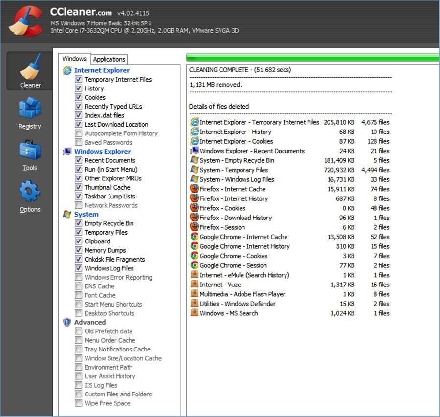Select Chrome icon for Internet Cache result
Viewport: 440px width, 417px height.
tap(195, 237)
